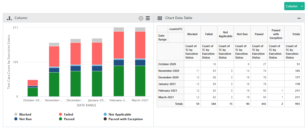Collapse the Chart Data Table panel

tap(299, 18)
